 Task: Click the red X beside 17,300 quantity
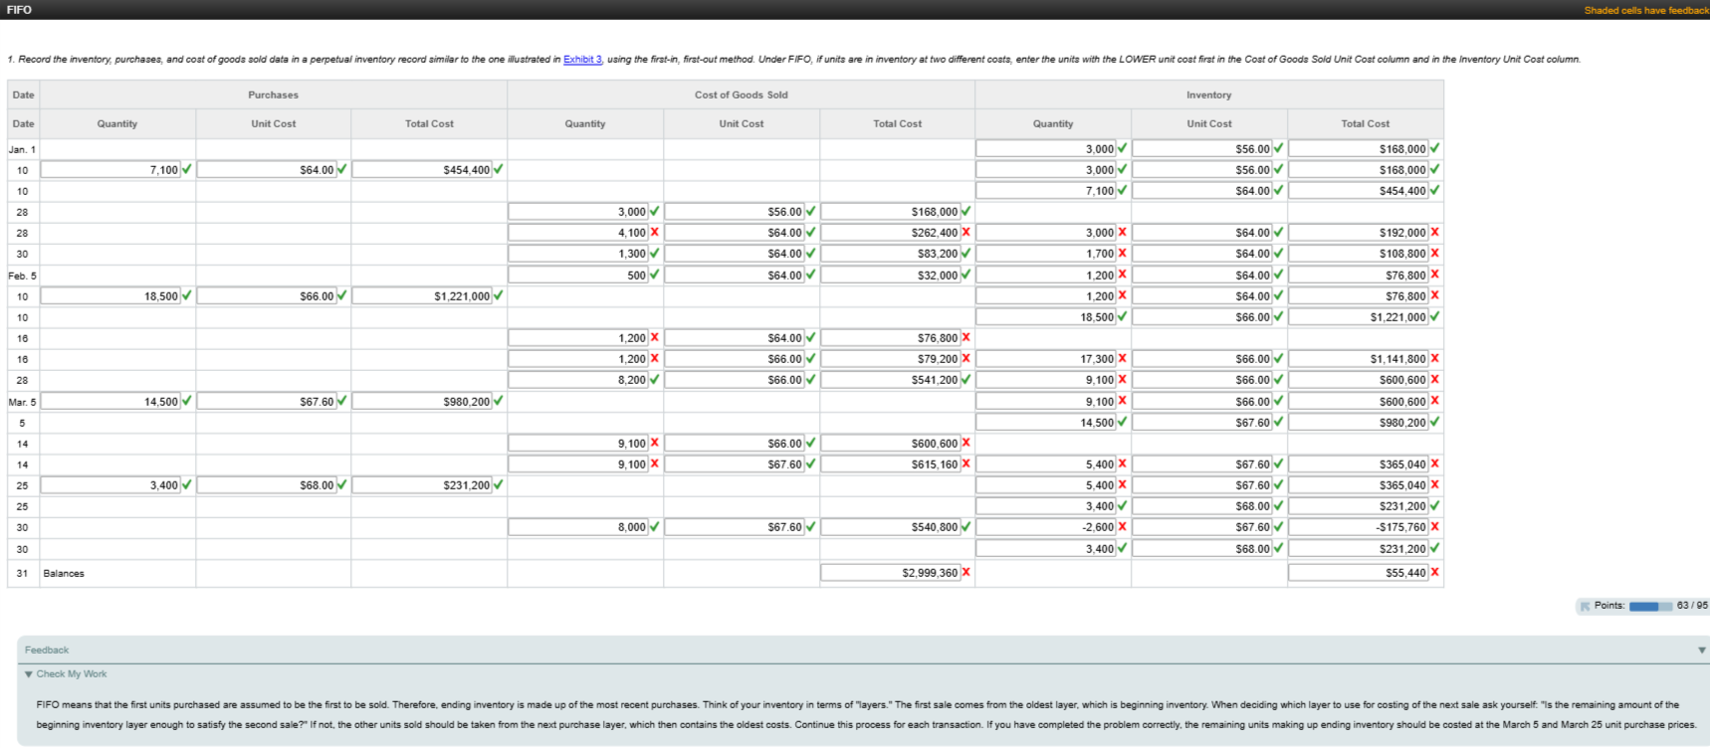click(1122, 358)
